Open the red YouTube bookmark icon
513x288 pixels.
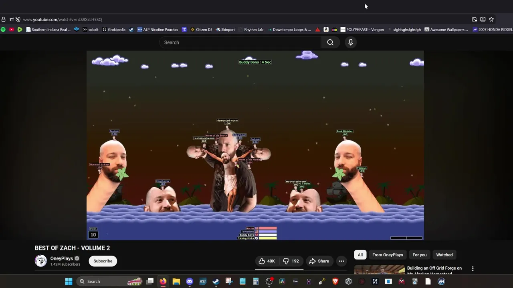[x=11, y=30]
